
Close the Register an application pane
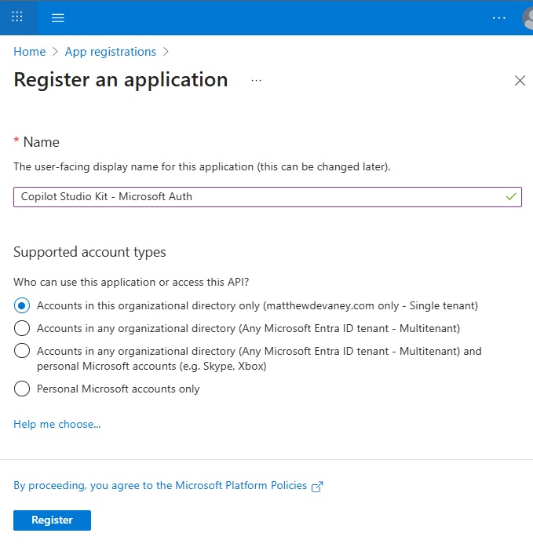pos(519,81)
